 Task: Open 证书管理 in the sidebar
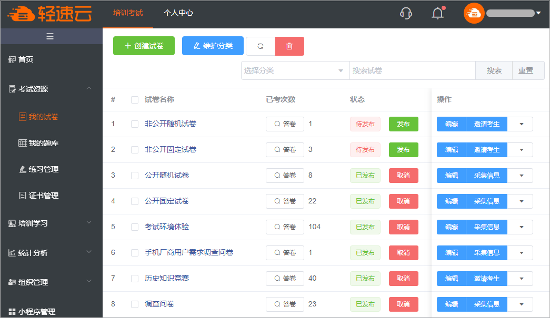38,196
